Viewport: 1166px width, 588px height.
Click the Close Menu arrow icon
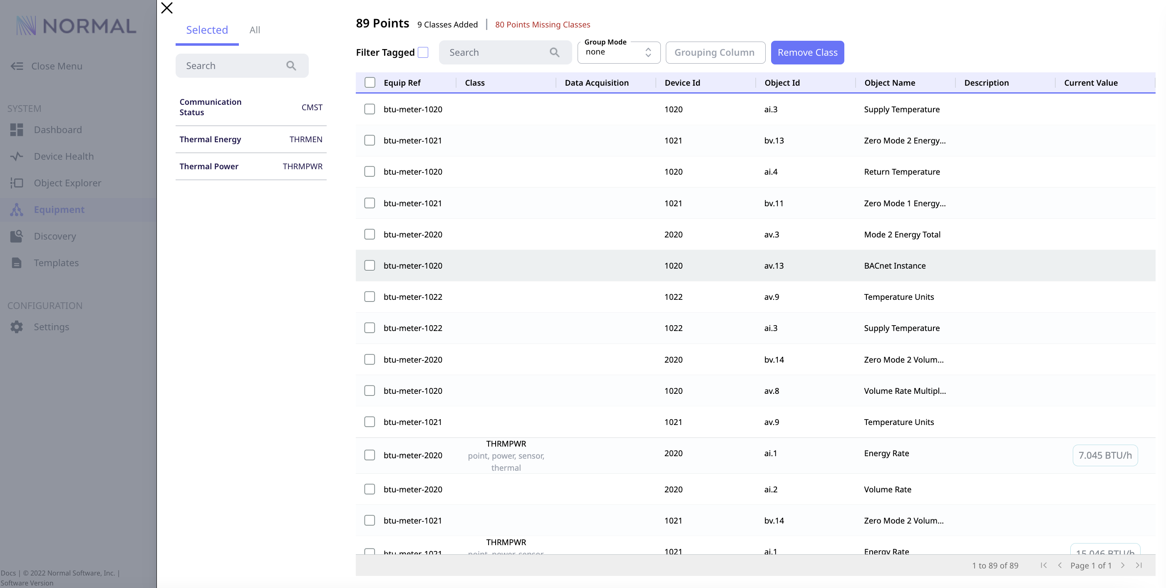[17, 66]
